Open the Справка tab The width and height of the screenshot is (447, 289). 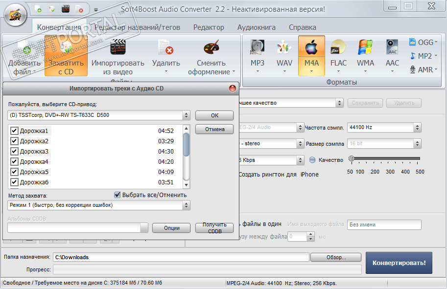coord(302,27)
